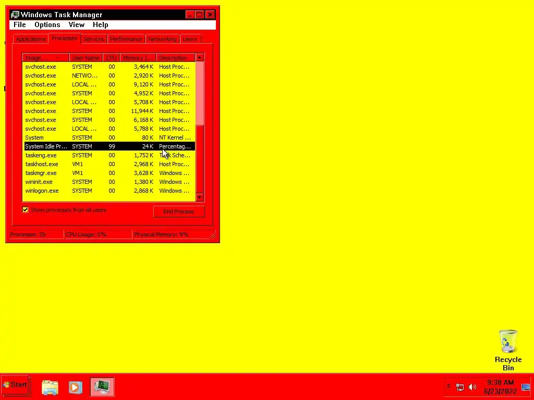Select the wininit.exe process
534x400 pixels.
click(x=108, y=182)
